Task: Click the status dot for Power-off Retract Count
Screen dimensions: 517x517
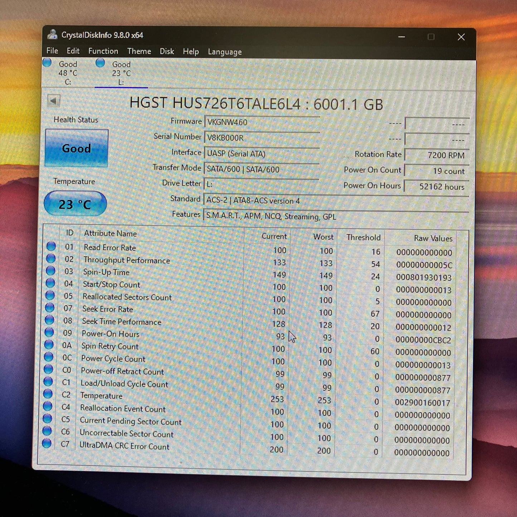Action: click(48, 369)
